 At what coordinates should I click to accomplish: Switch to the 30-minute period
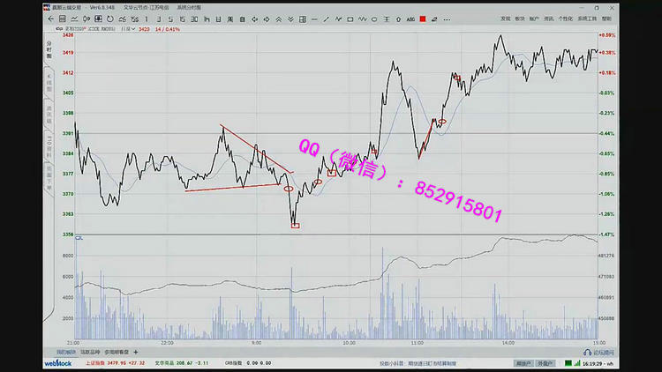[194, 19]
